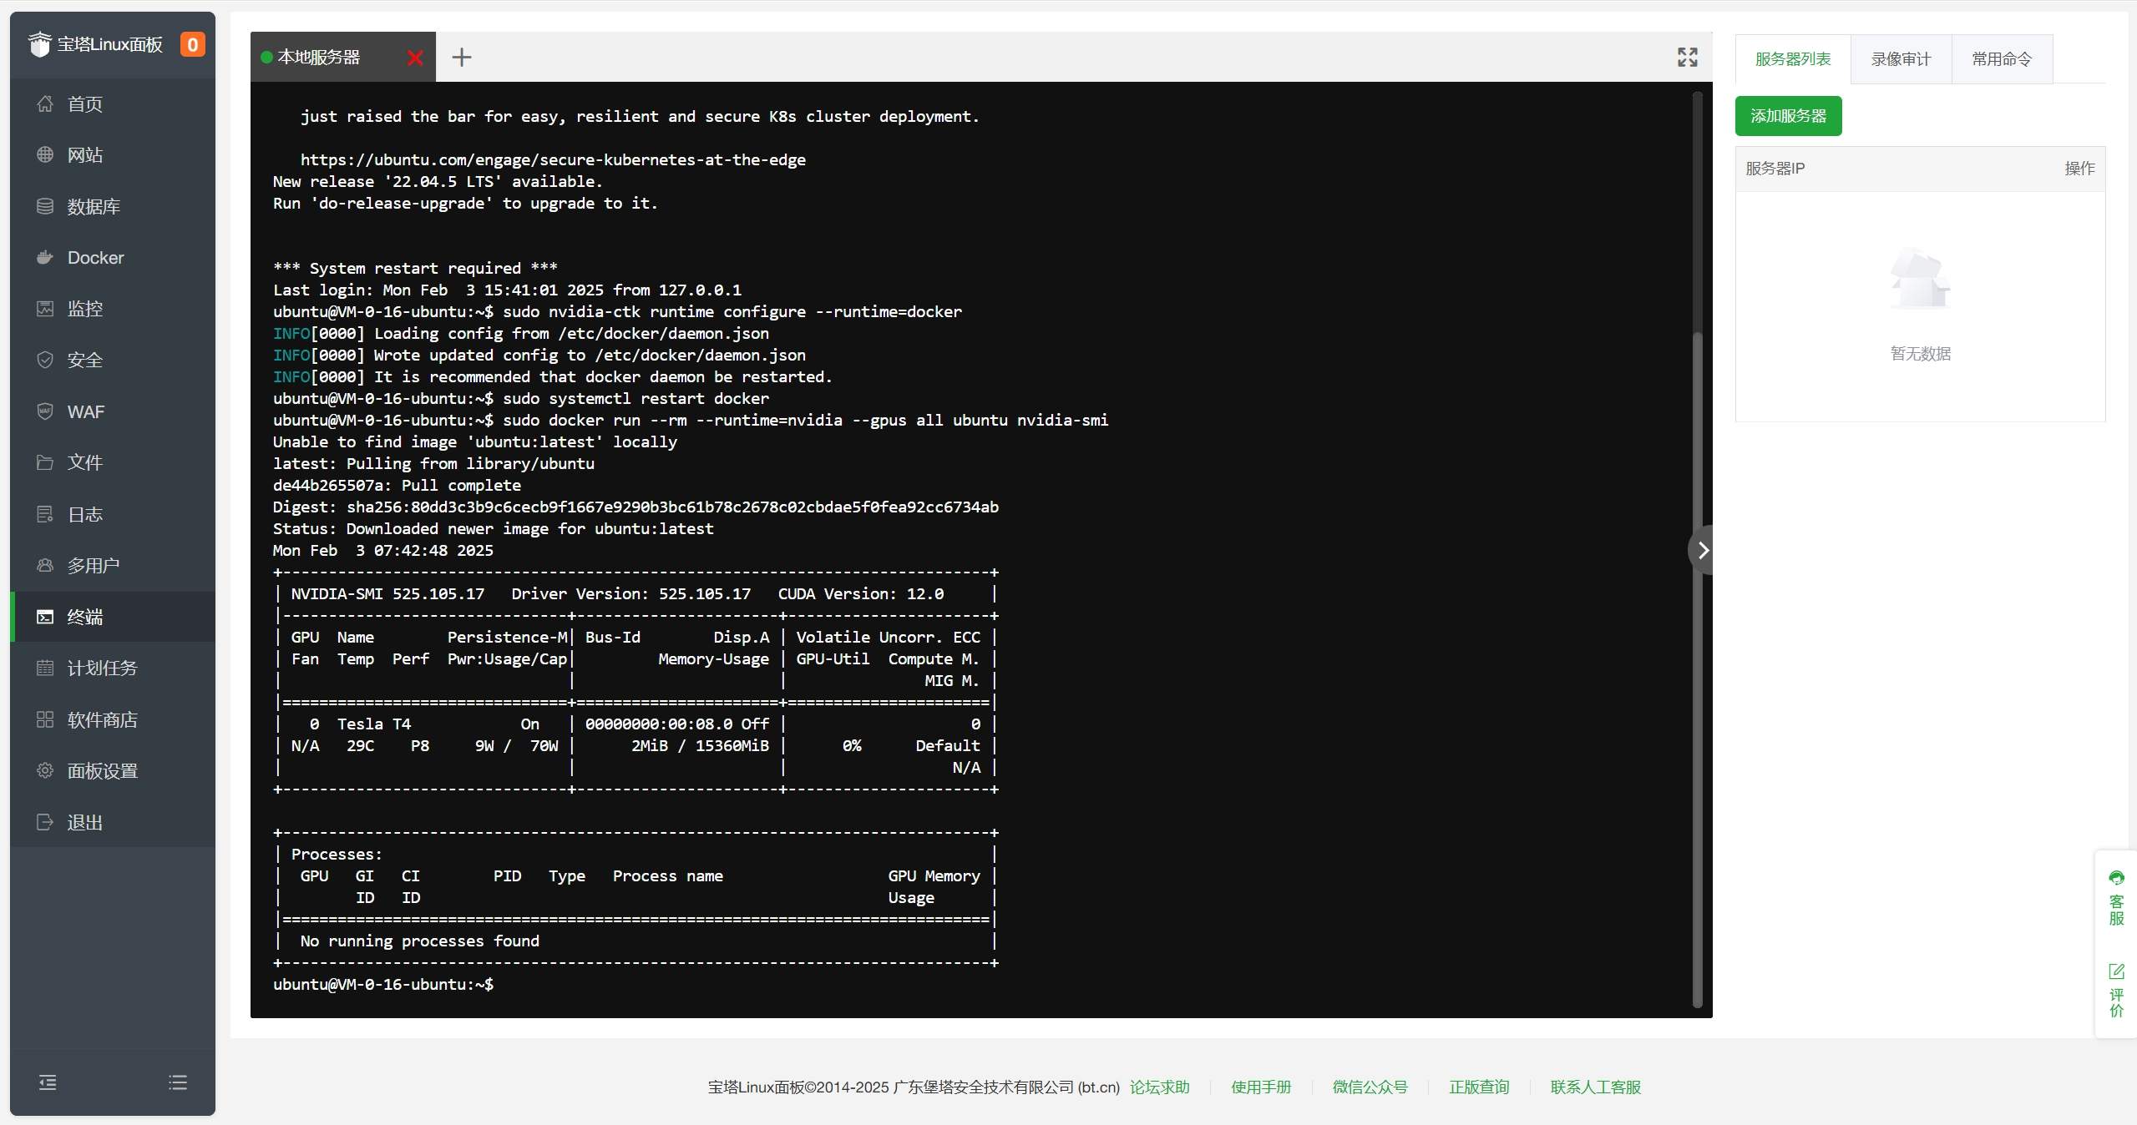Click the bottom sidebar list menu icon
Viewport: 2137px width, 1125px height.
pos(178,1082)
